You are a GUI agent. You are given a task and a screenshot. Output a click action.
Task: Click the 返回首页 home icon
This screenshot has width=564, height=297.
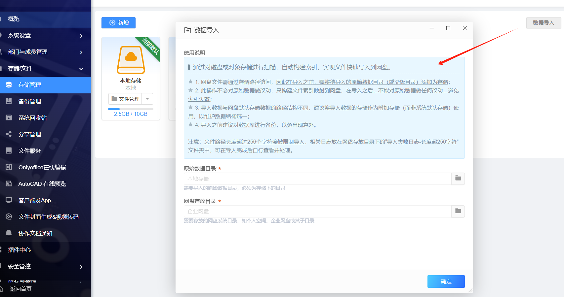tap(1, 289)
